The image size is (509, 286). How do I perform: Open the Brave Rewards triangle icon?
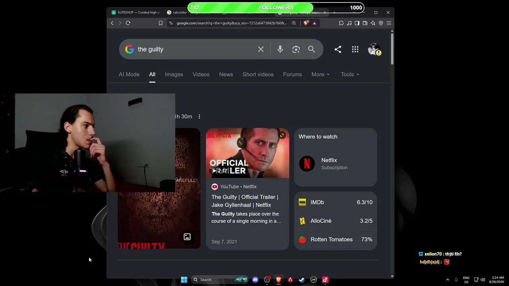pyautogui.click(x=314, y=23)
